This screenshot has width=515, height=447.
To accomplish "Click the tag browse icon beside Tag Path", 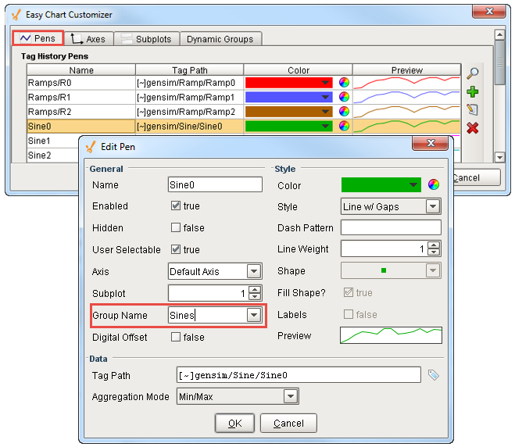I will point(434,375).
